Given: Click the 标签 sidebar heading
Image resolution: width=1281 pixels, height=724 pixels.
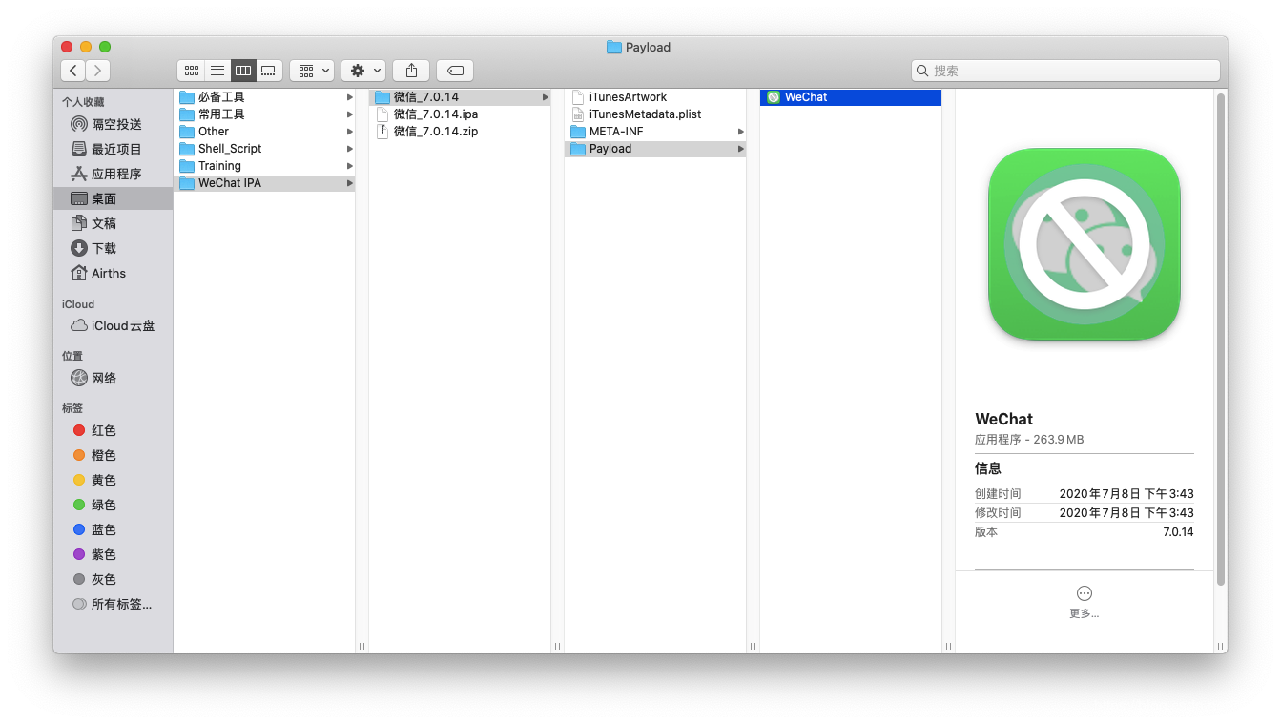Looking at the screenshot, I should click(x=72, y=408).
